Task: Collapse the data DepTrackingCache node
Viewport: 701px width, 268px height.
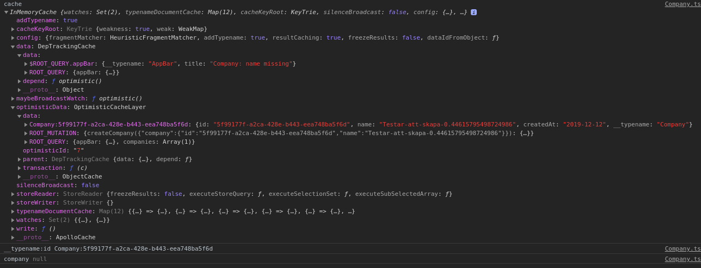Action: (13, 47)
